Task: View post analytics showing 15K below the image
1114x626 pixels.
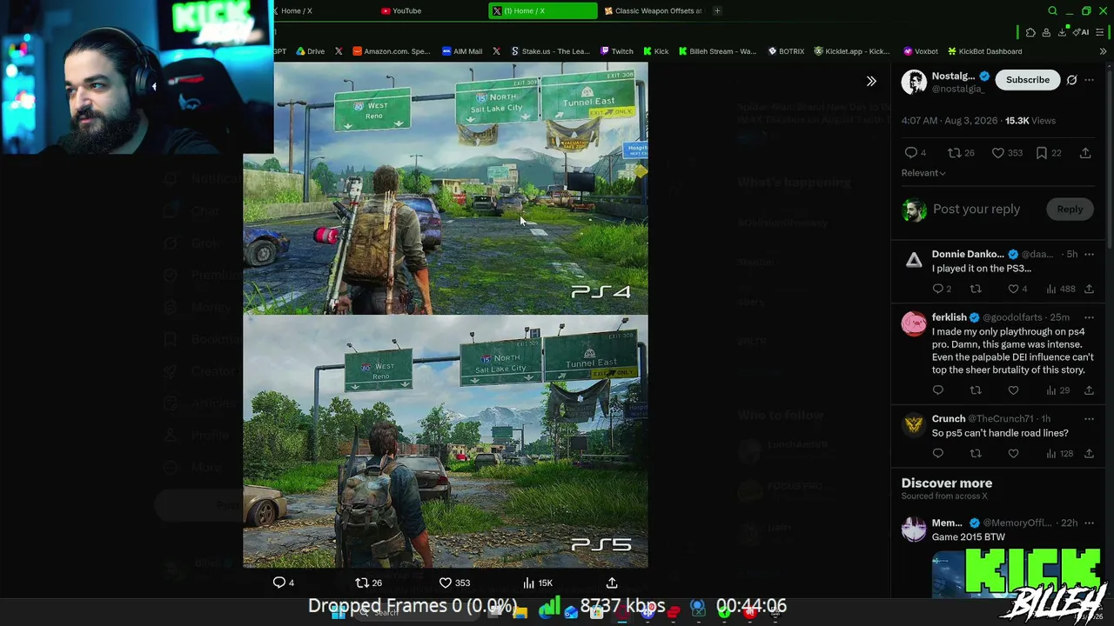Action: (x=538, y=583)
